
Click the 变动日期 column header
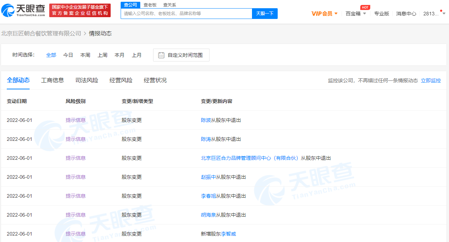tap(17, 101)
